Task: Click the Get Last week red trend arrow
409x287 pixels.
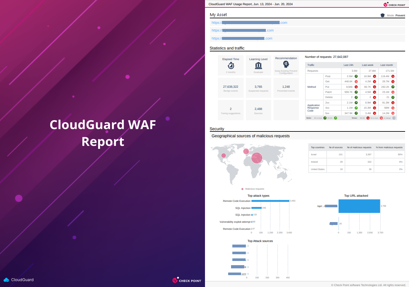Action: [375, 81]
